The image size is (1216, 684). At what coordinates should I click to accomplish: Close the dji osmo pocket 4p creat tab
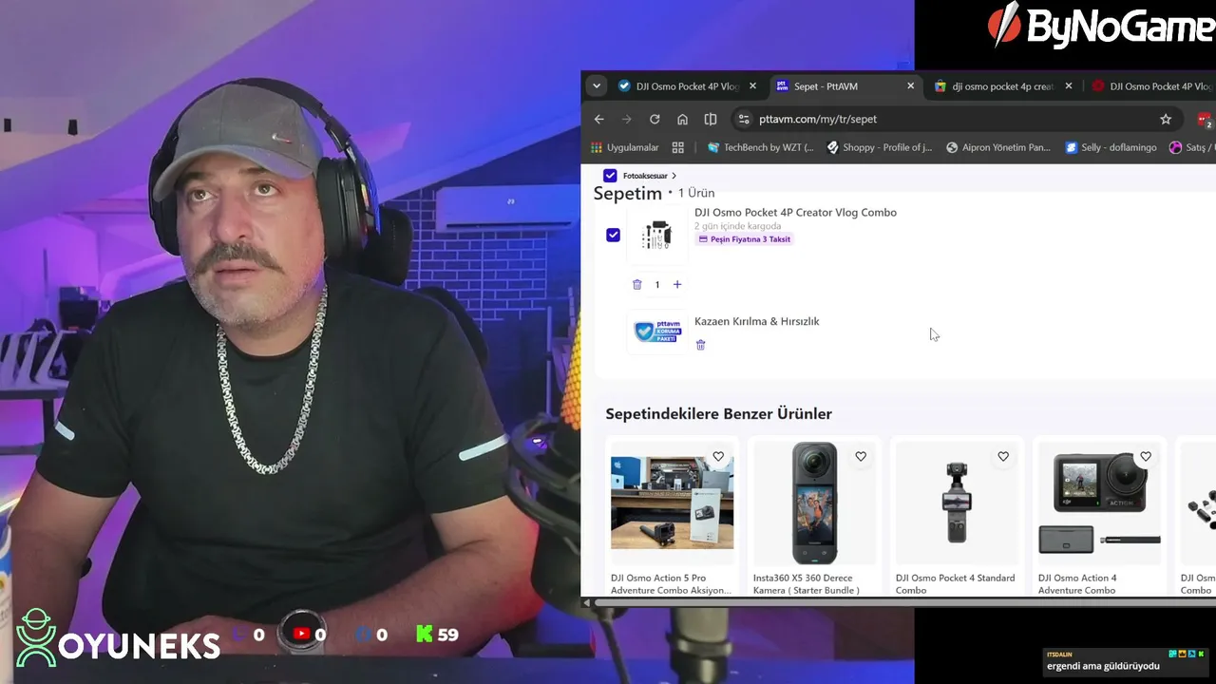(x=1068, y=85)
